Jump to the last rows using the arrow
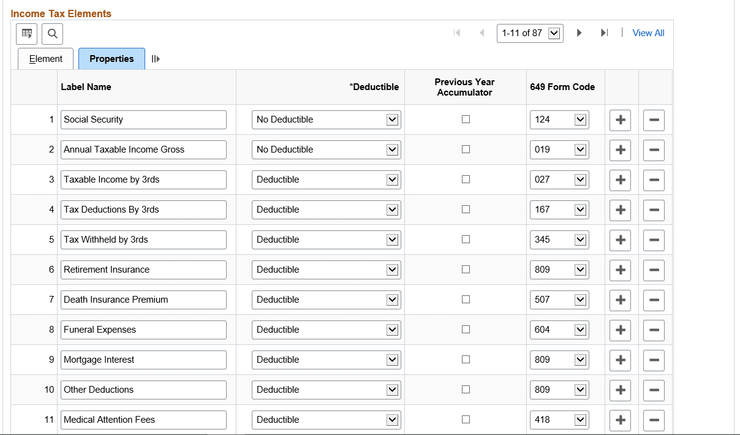The image size is (740, 435). (x=605, y=32)
